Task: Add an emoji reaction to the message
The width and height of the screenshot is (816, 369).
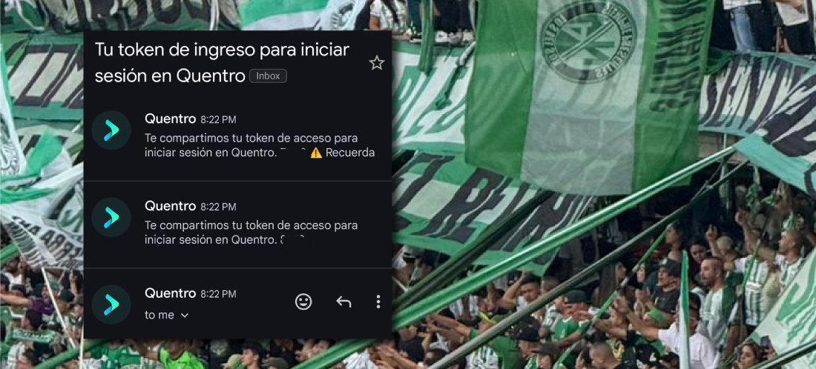Action: pos(303,302)
